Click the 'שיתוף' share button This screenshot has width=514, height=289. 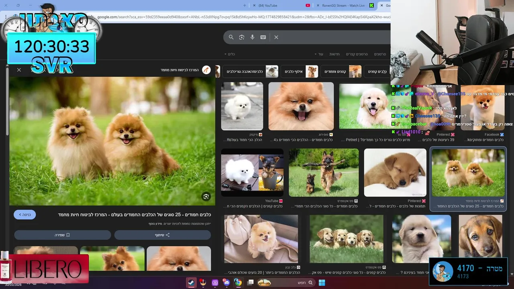point(163,235)
